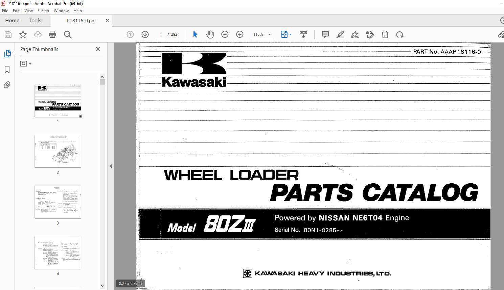The height and width of the screenshot is (290, 504).
Task: Open the Bookmarks sidebar panel
Action: coord(7,70)
